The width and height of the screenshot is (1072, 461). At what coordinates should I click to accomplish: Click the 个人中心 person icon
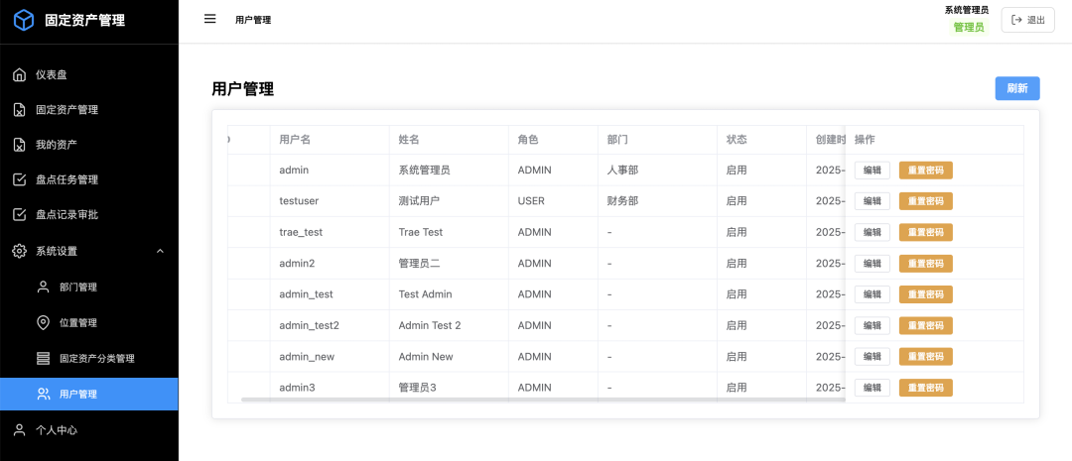20,429
